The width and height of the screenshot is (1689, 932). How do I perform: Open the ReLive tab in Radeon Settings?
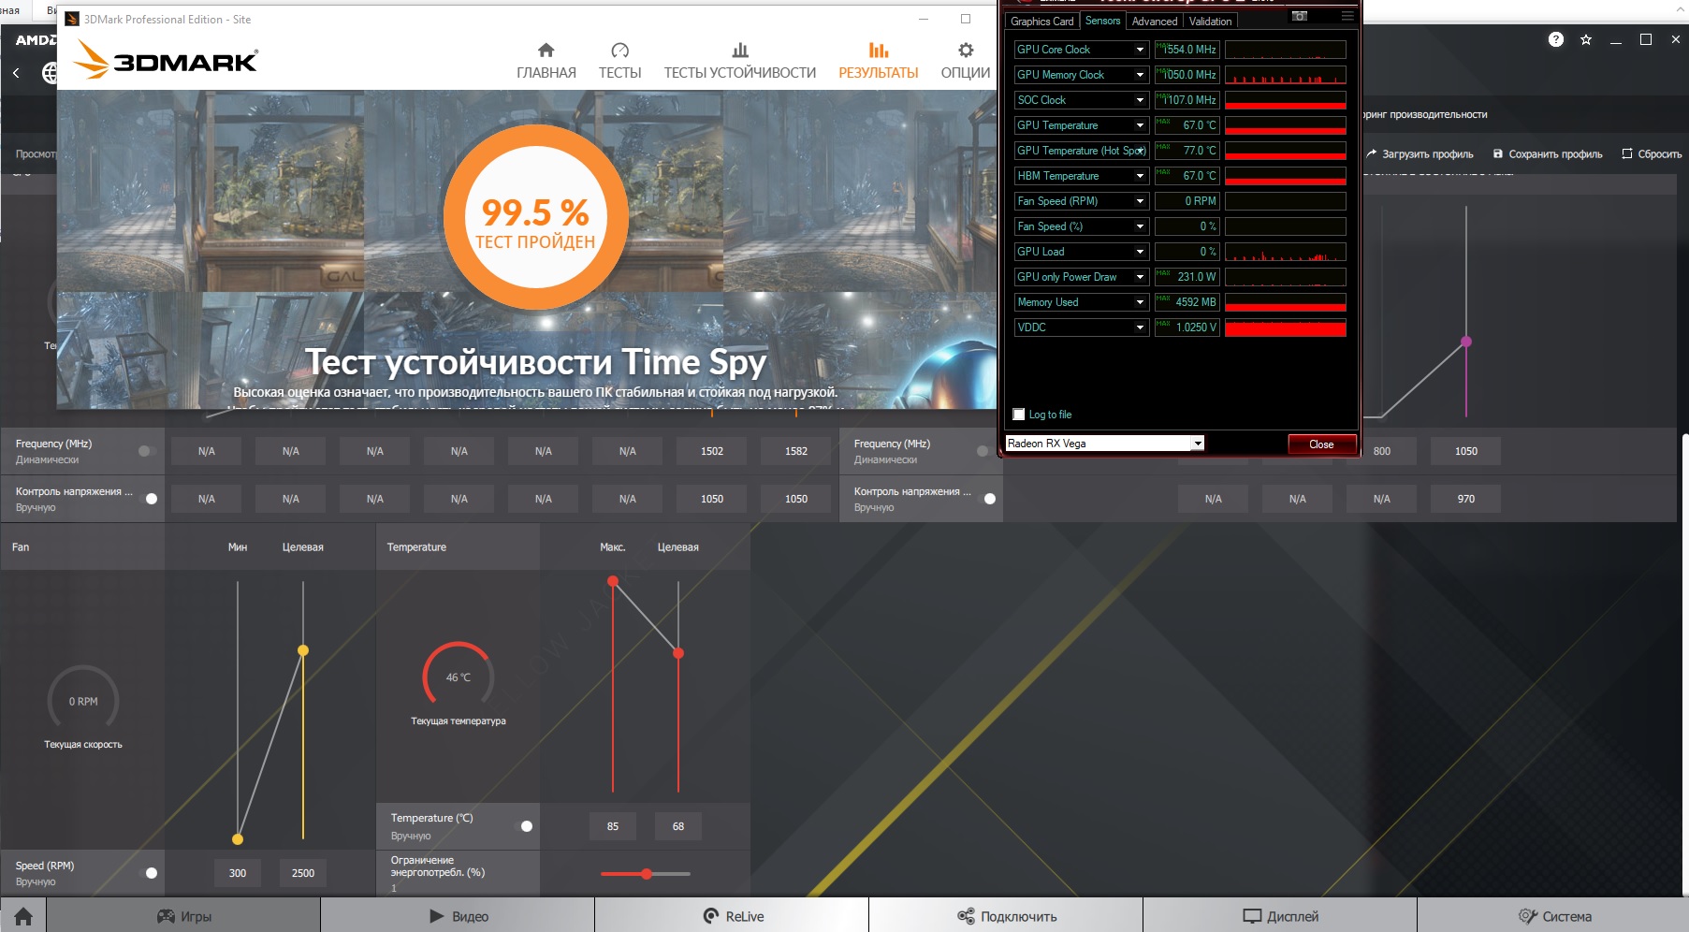click(x=732, y=916)
